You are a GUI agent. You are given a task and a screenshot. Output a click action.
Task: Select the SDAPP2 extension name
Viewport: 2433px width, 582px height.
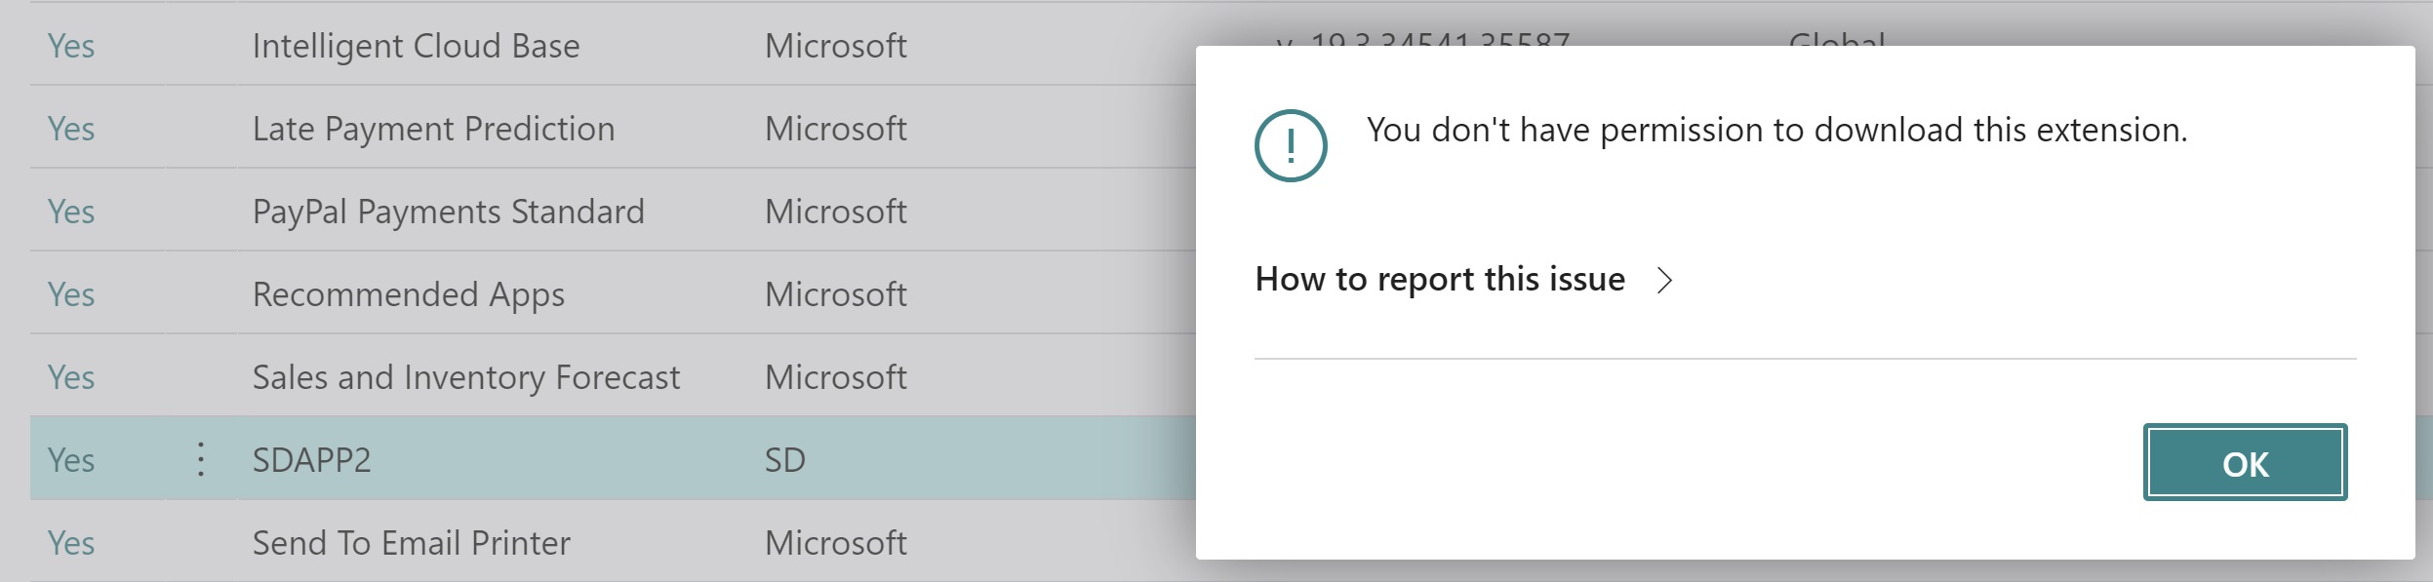pos(311,460)
